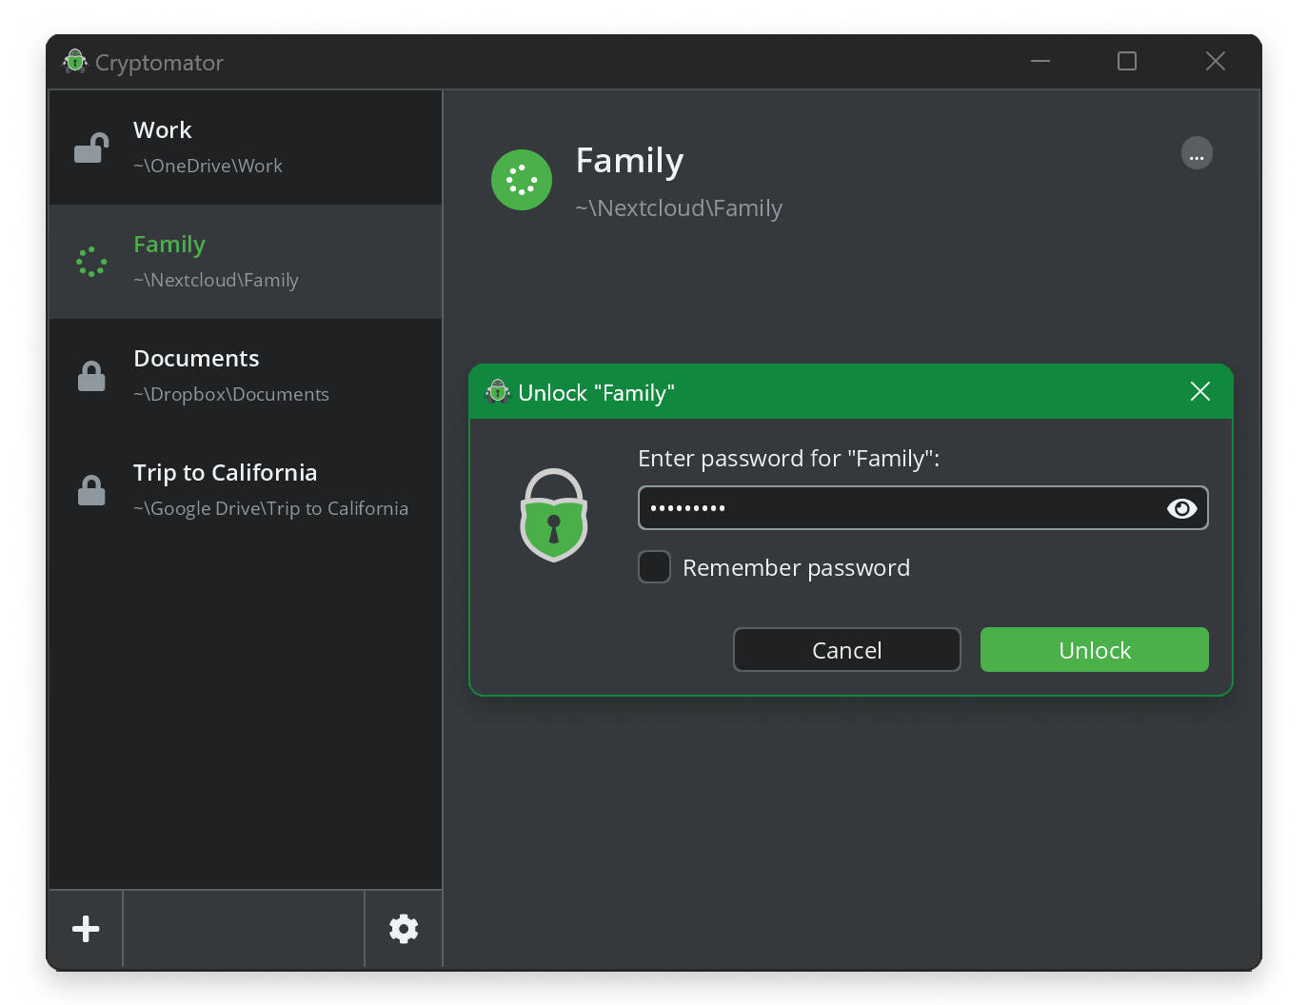The width and height of the screenshot is (1308, 1005).
Task: Minimize the Cryptomator window
Action: (x=1040, y=62)
